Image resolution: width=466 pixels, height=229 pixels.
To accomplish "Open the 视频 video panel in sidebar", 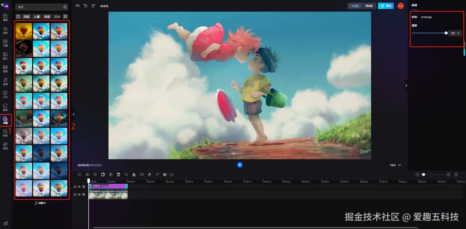I will pos(5,69).
